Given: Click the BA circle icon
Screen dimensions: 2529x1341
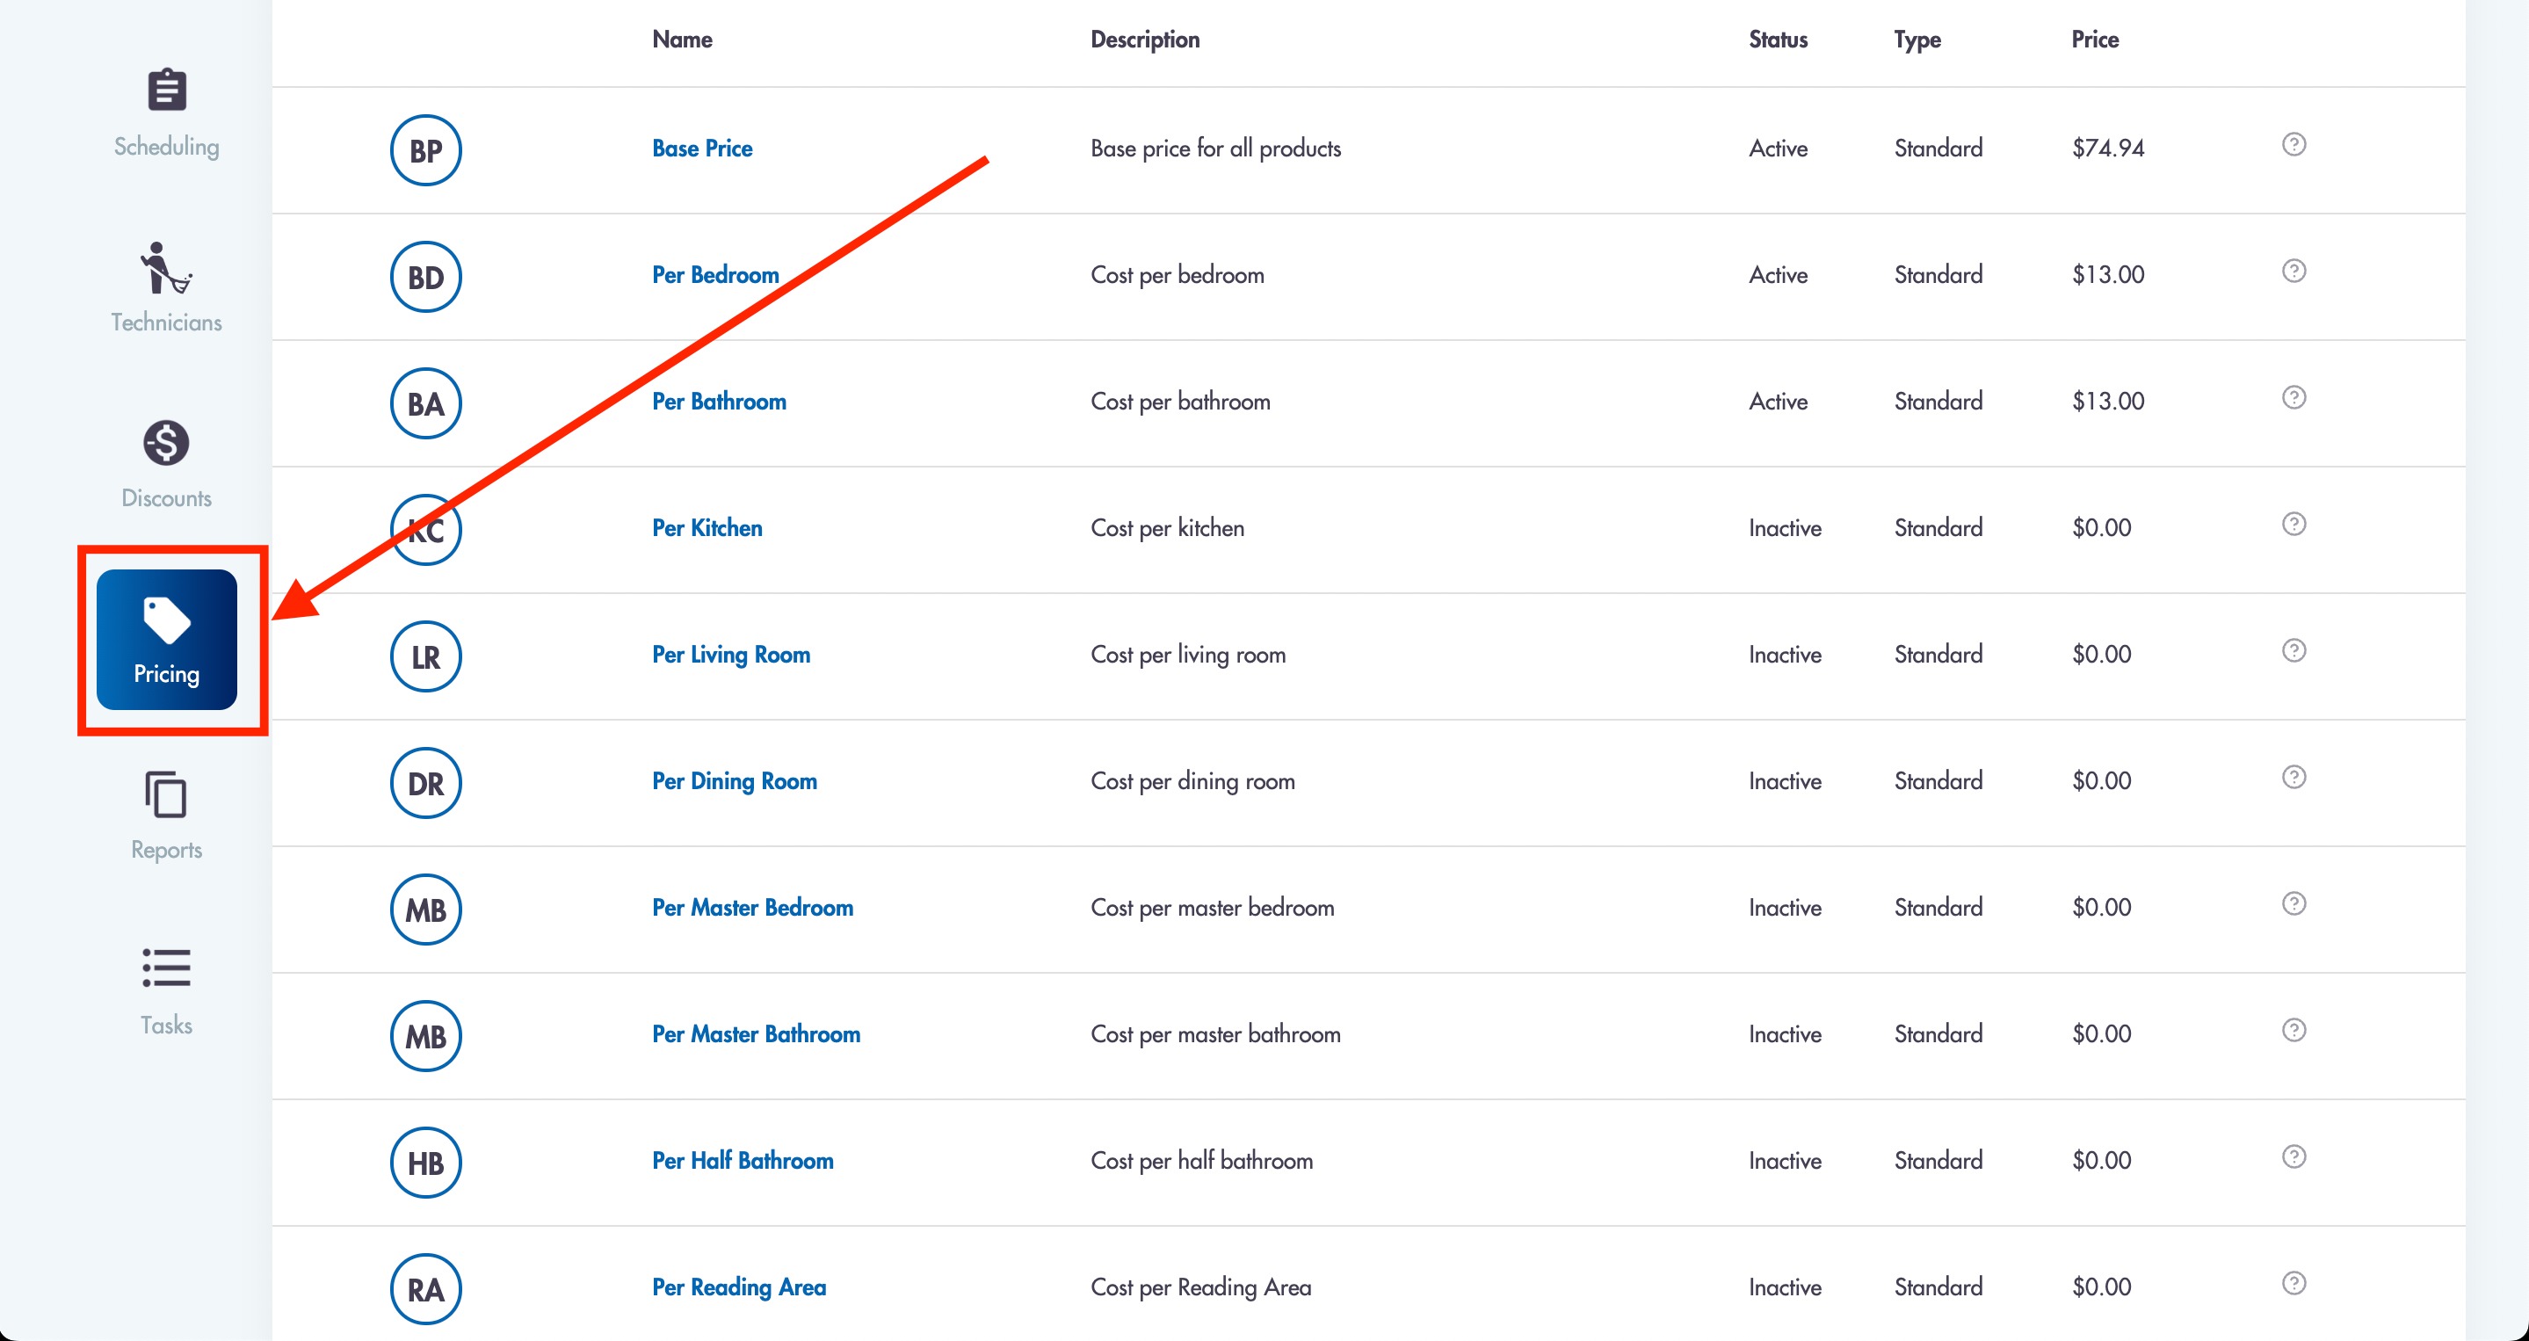Looking at the screenshot, I should [x=425, y=403].
